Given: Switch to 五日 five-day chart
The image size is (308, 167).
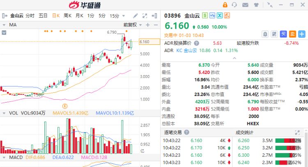Looking at the screenshot, I should pyautogui.click(x=43, y=16).
